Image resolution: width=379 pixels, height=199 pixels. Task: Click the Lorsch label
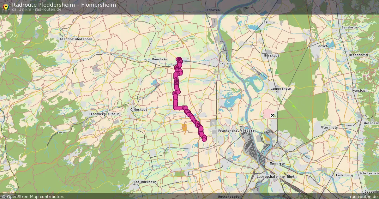pyautogui.click(x=322, y=46)
